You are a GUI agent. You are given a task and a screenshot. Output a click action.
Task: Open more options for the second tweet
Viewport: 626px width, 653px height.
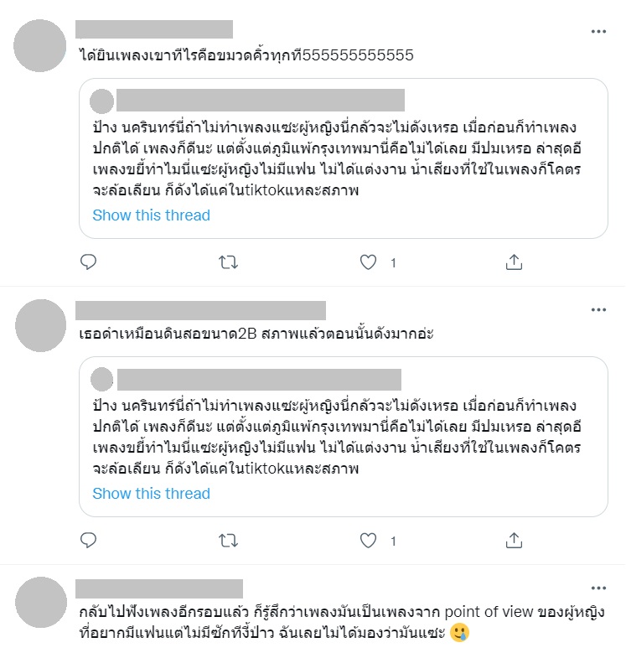[x=598, y=309]
